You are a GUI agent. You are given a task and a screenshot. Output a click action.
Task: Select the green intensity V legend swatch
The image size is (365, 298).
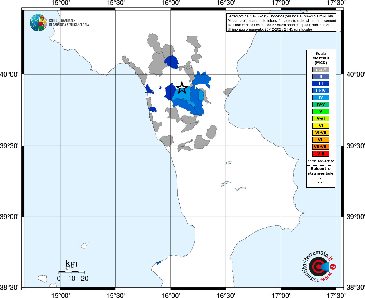[321, 111]
